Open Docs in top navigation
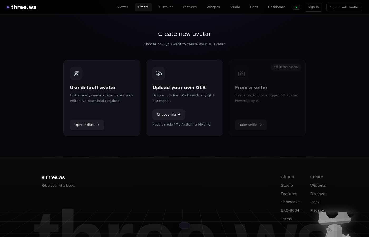Screen dimensions: 369x237 point(254,7)
